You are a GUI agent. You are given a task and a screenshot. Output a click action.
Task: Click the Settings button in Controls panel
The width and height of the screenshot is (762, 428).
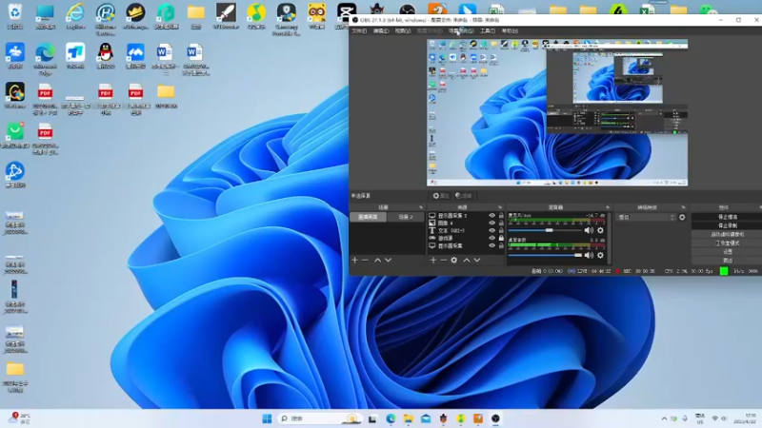727,251
